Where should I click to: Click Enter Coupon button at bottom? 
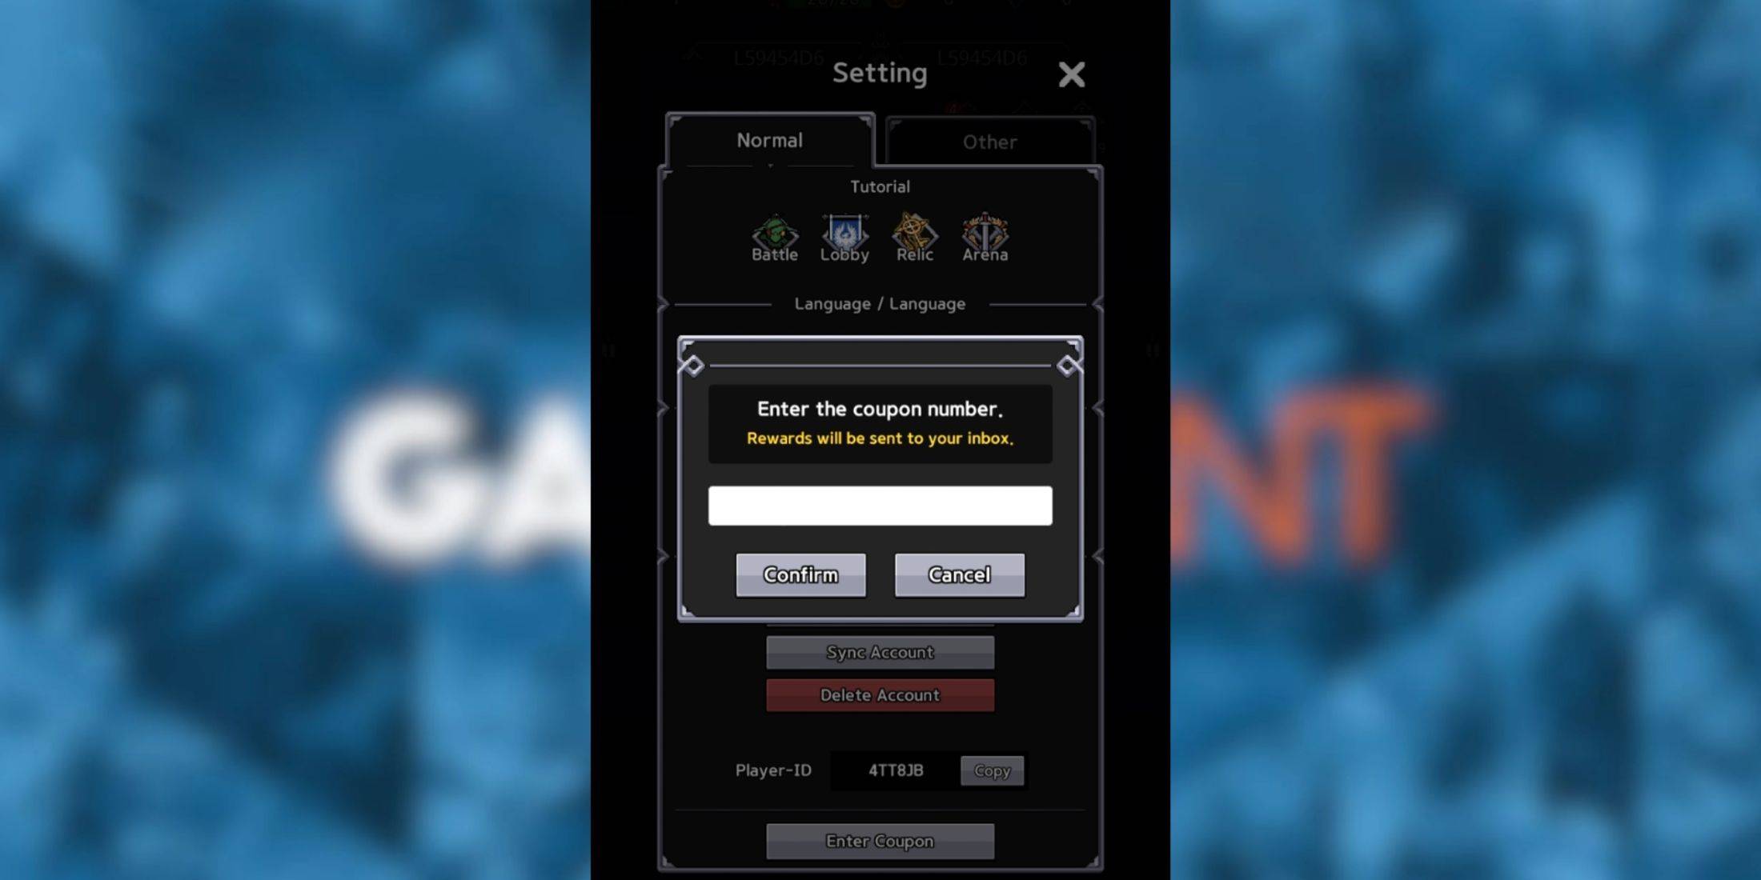pos(881,842)
